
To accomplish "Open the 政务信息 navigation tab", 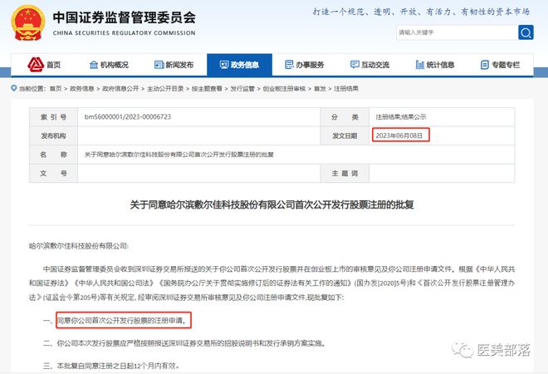I will (x=239, y=65).
